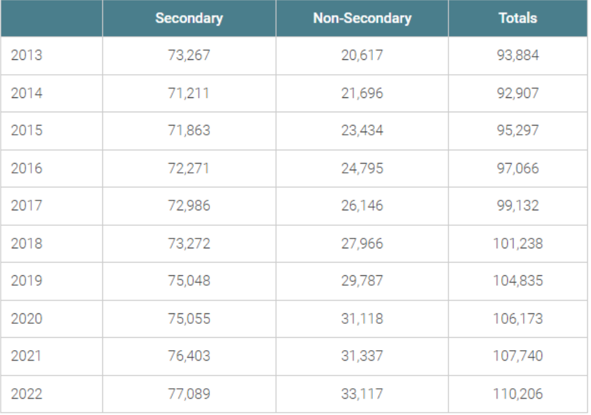Viewport: 591px width, 415px height.
Task: Click the Non-Secondary column header
Action: (362, 18)
